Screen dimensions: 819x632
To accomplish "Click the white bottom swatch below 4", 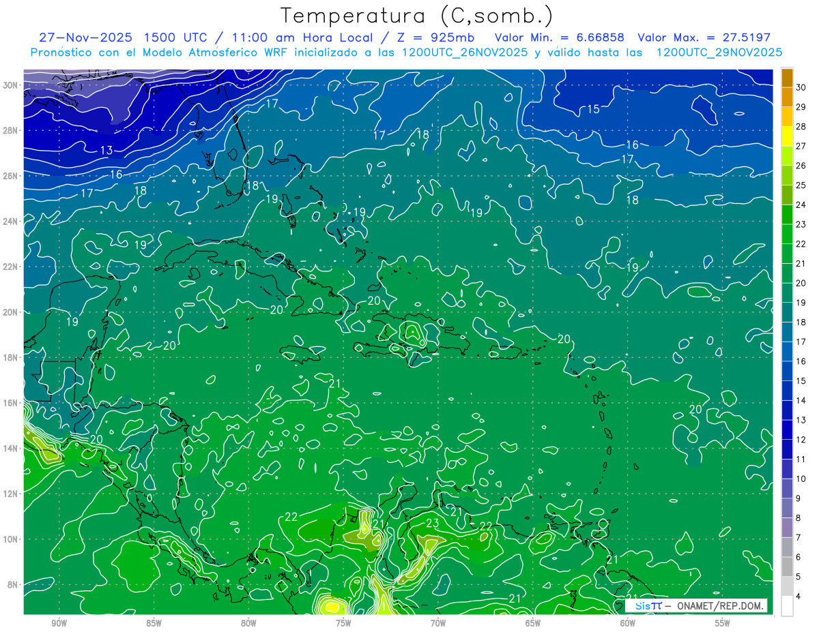I will coord(787,606).
